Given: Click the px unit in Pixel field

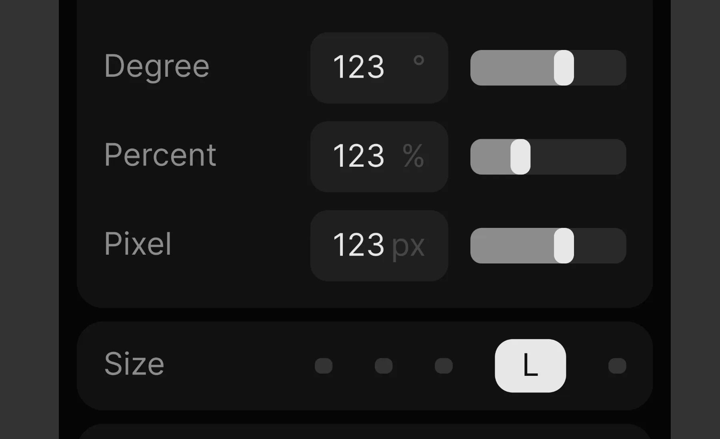Looking at the screenshot, I should [408, 246].
